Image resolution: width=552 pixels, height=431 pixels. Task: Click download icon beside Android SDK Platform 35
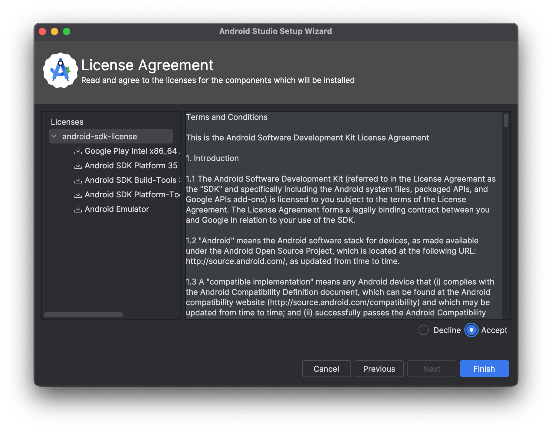click(78, 165)
